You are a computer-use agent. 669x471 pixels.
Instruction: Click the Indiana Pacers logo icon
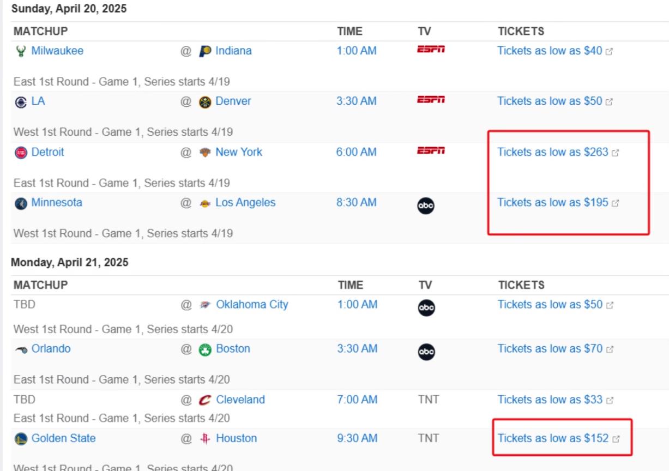point(205,51)
